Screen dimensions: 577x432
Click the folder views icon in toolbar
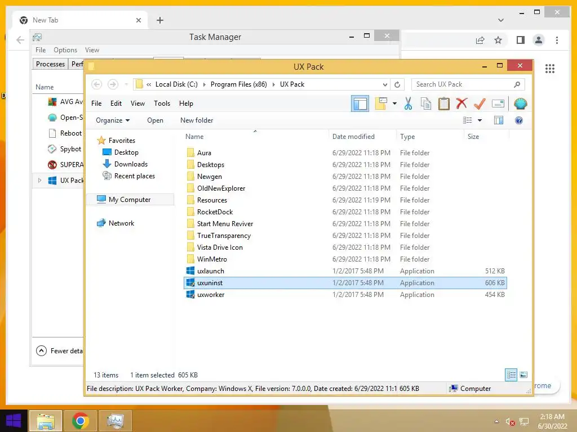[x=381, y=103]
